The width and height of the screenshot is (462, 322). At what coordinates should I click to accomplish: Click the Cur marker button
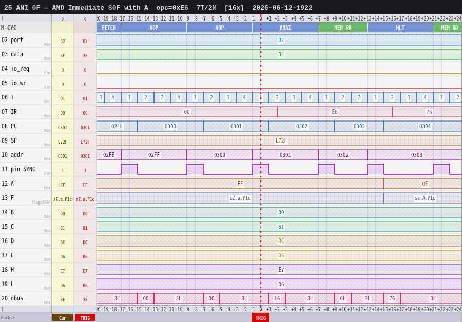point(63,318)
